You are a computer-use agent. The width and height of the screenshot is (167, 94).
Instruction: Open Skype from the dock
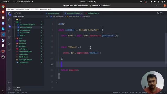[3, 29]
